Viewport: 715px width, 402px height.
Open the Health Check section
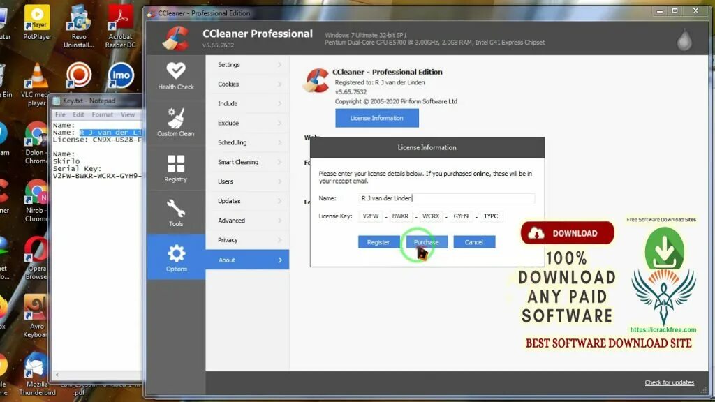[x=176, y=77]
